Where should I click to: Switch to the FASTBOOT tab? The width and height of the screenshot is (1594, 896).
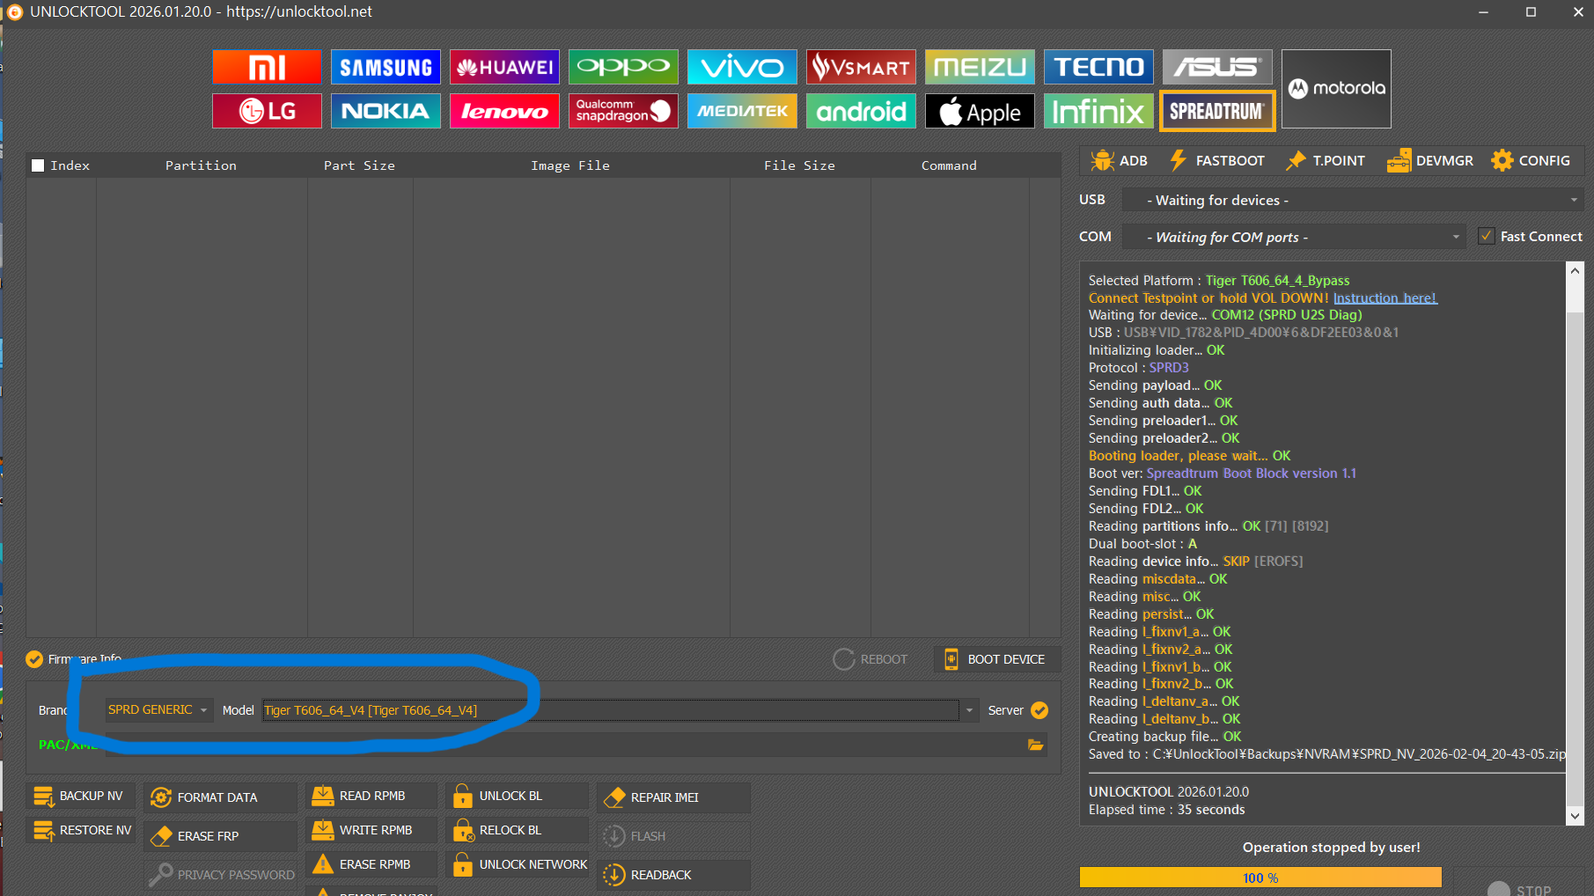(1216, 160)
